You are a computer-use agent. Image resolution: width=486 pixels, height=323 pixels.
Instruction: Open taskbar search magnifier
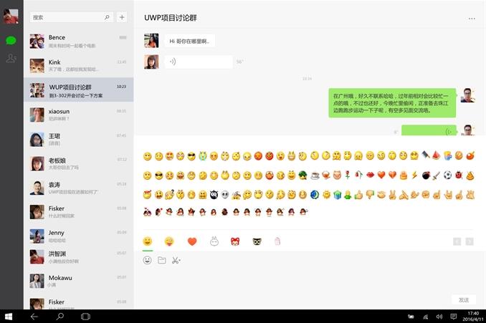59,317
